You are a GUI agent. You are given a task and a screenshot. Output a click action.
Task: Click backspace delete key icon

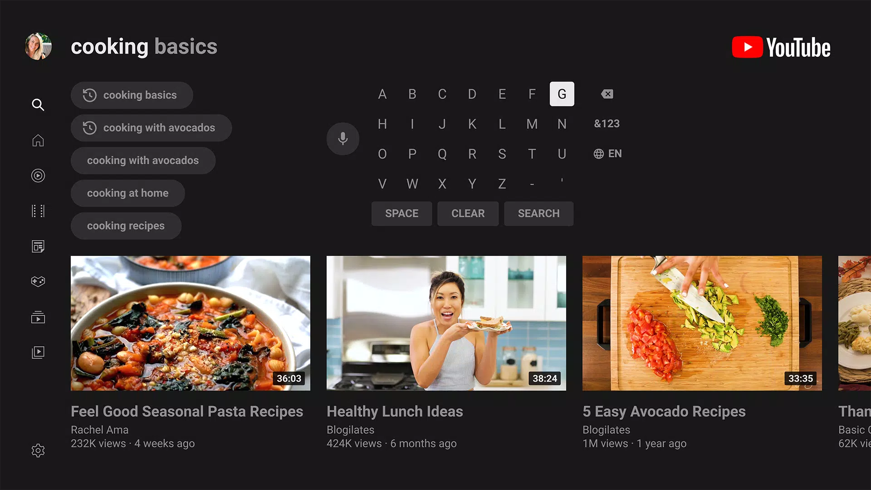coord(607,94)
